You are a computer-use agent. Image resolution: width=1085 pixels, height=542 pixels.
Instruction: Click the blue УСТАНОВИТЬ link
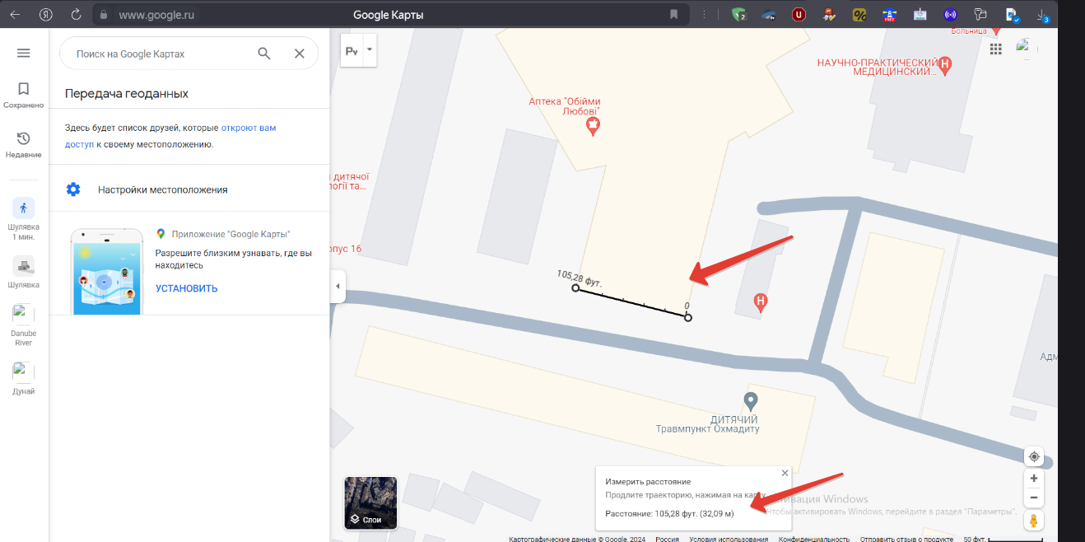click(187, 288)
